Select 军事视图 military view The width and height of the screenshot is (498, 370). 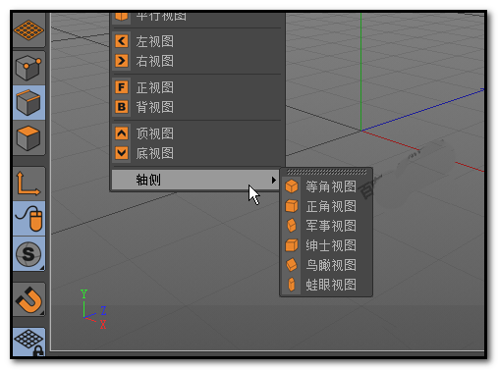[326, 226]
